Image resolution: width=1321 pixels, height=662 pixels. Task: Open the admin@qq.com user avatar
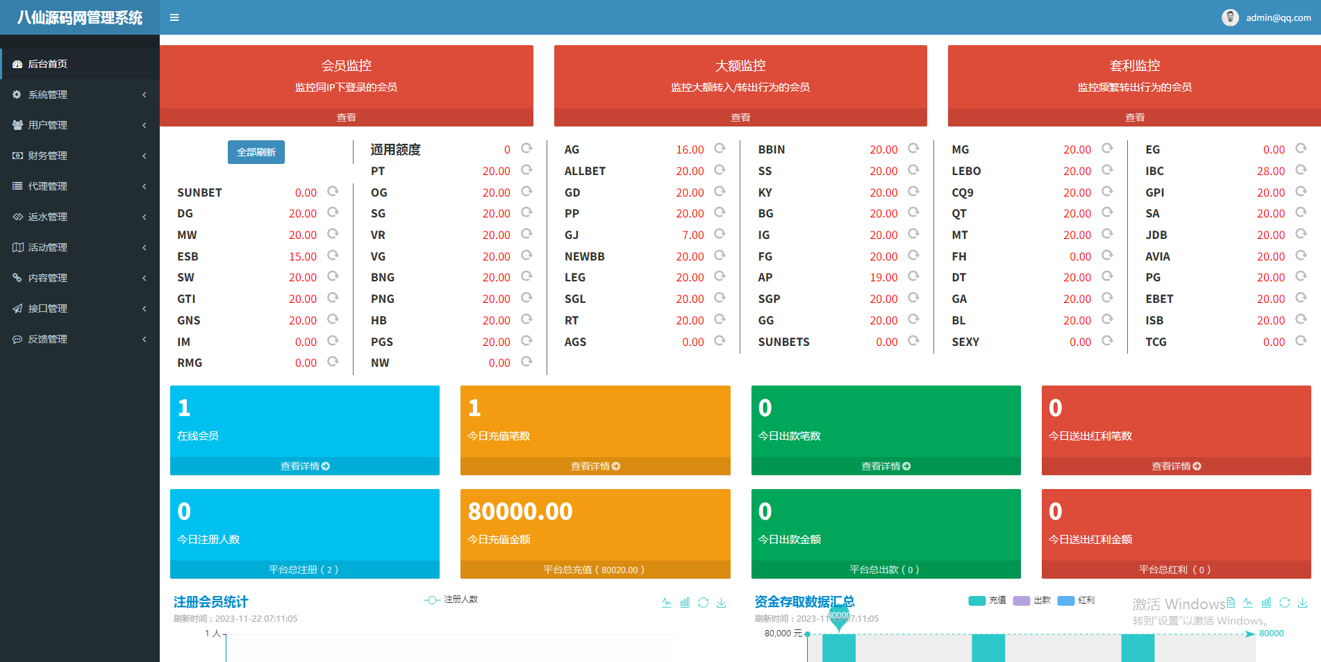point(1230,17)
